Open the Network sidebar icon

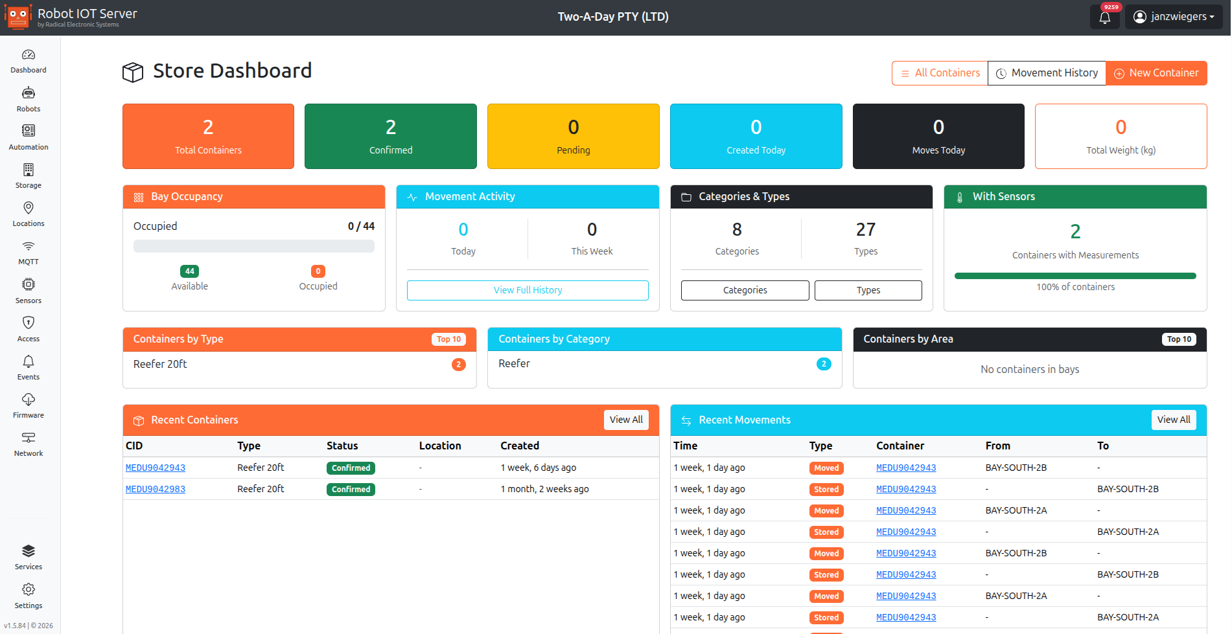[x=29, y=438]
